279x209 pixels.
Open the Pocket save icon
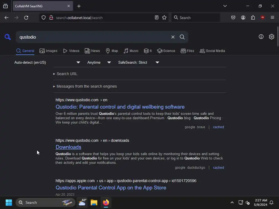coord(233,18)
